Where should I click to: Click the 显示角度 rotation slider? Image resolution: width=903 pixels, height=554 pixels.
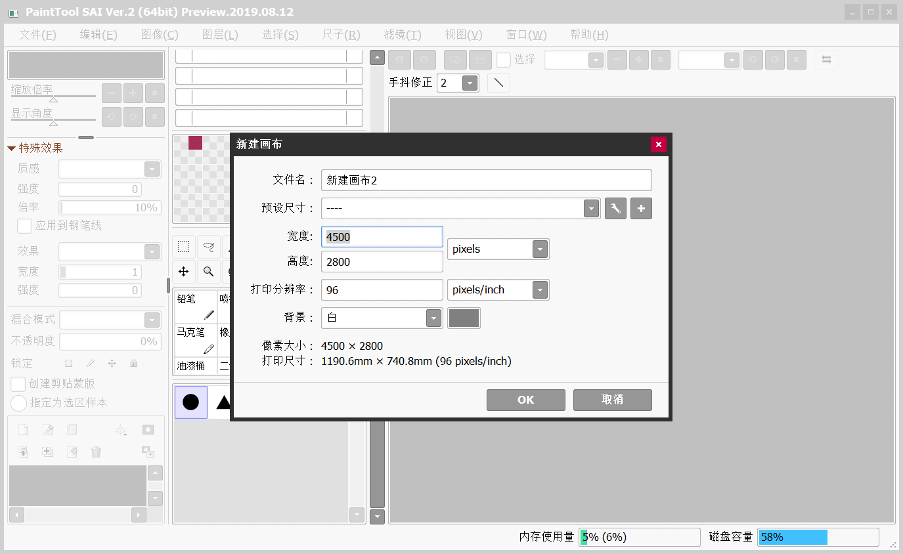coord(53,121)
